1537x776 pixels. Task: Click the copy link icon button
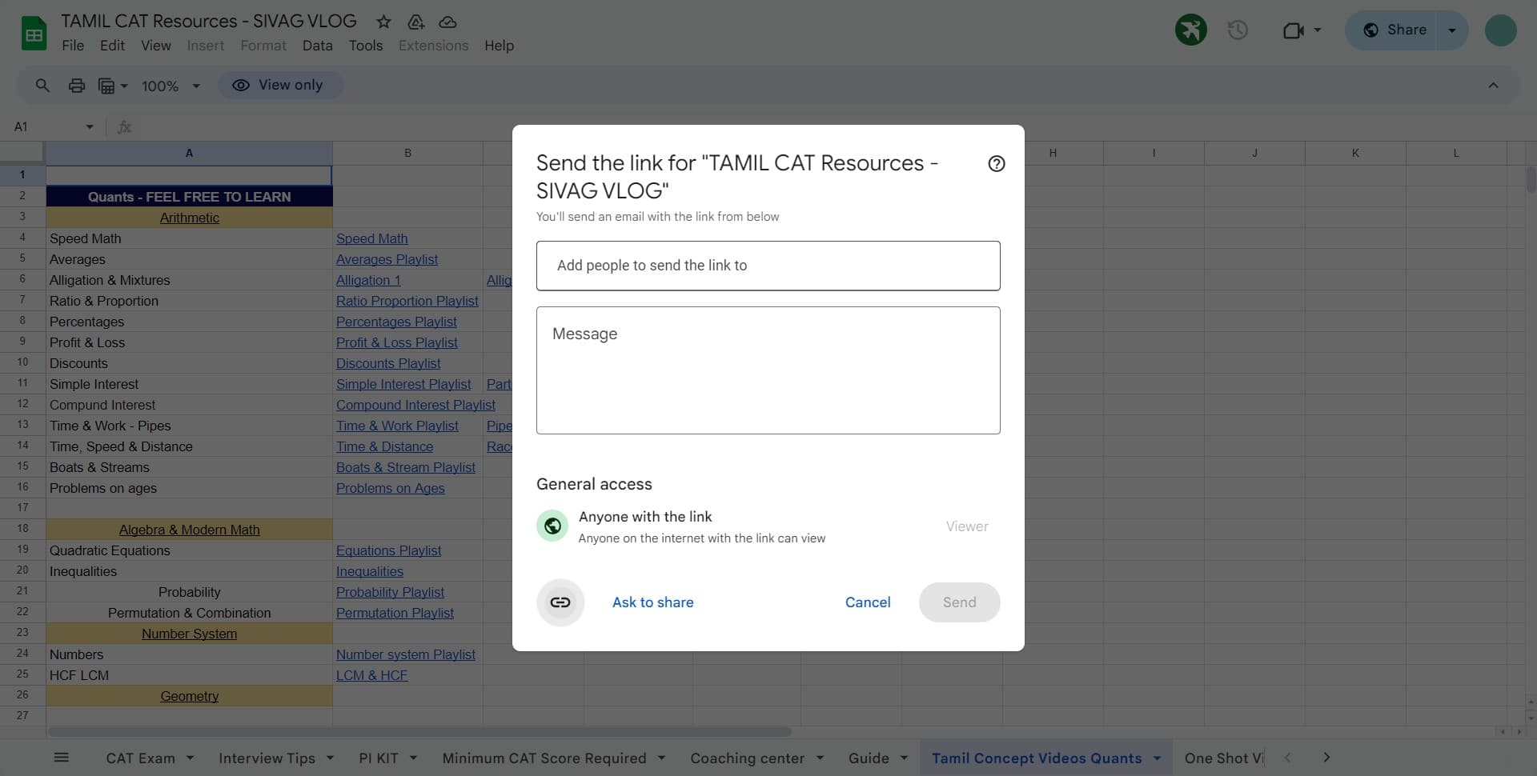click(x=560, y=602)
